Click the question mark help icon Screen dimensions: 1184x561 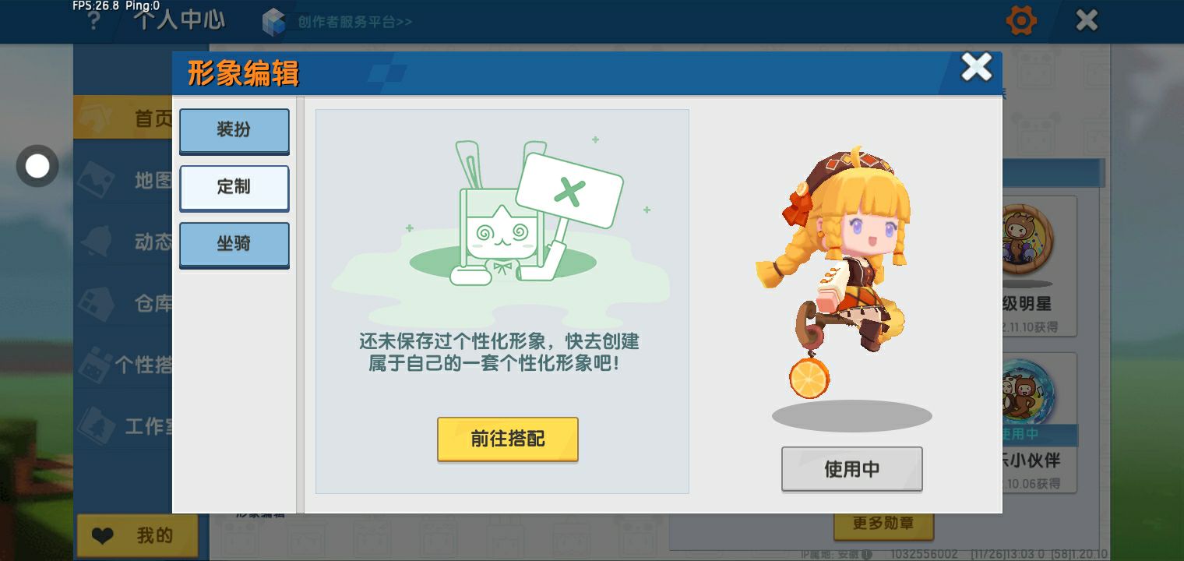click(93, 21)
